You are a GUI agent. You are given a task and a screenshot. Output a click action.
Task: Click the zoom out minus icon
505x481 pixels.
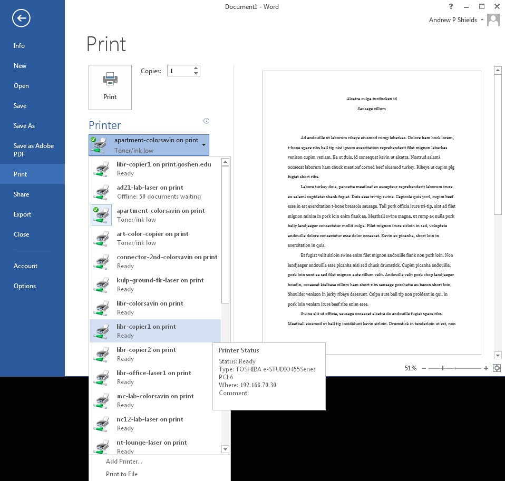(424, 368)
